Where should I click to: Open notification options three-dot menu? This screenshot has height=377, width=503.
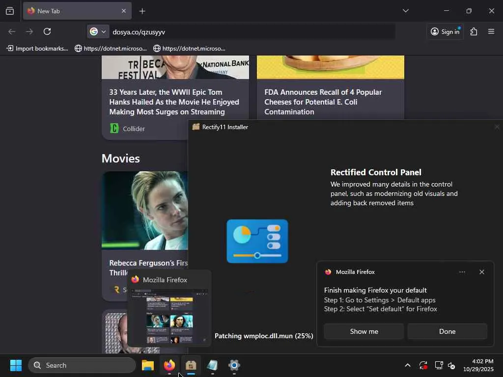click(x=462, y=272)
